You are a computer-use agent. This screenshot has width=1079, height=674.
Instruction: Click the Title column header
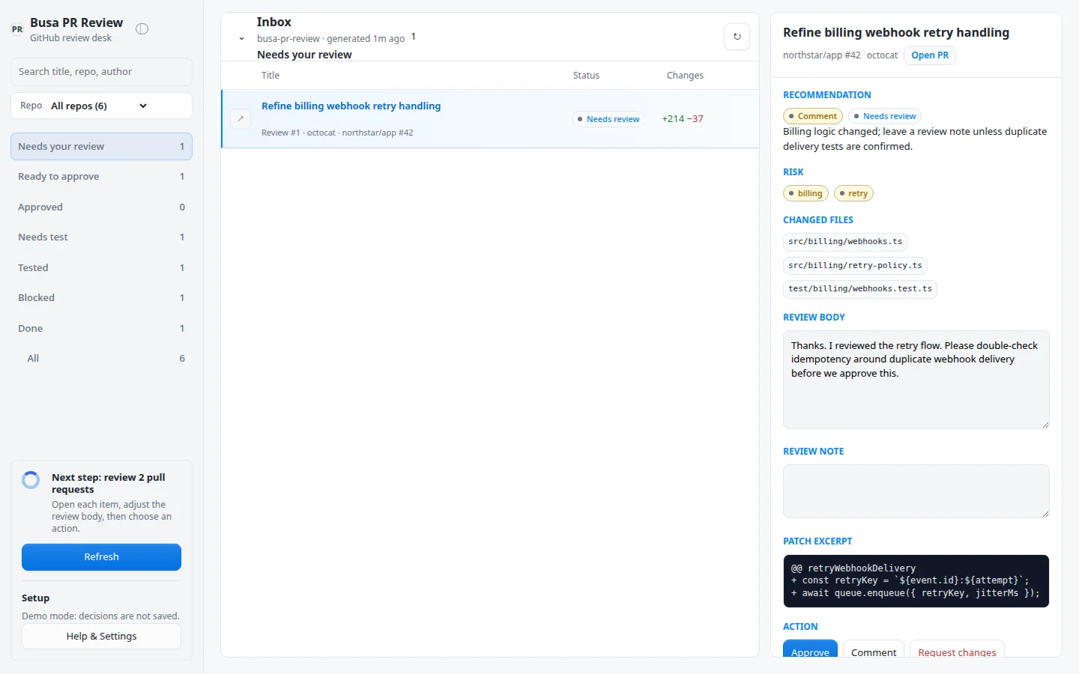[x=270, y=76]
